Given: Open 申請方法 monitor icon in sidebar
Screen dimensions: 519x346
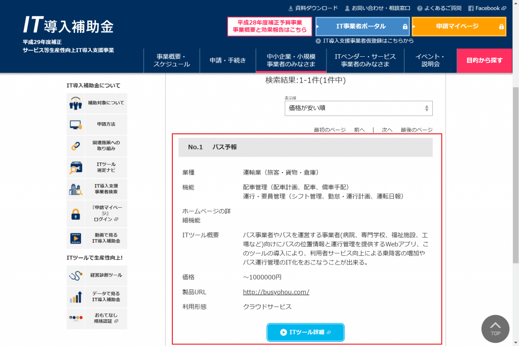Looking at the screenshot, I should [76, 124].
